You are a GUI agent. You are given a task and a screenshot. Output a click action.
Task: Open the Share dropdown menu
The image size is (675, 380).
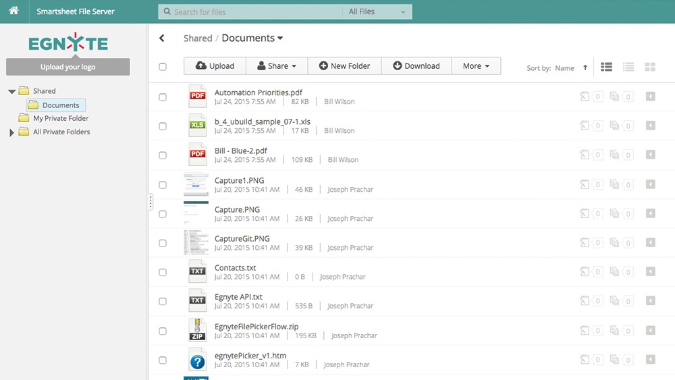[276, 66]
